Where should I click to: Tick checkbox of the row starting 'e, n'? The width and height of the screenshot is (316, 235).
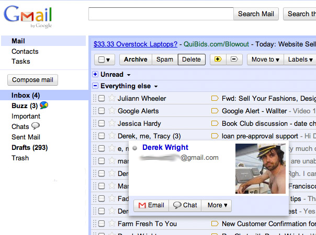tap(101, 148)
